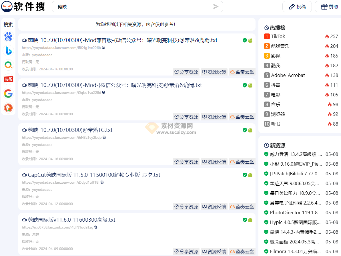The width and height of the screenshot is (341, 256).
Task: Select the Baidu search engine icon
Action: [x=8, y=36]
